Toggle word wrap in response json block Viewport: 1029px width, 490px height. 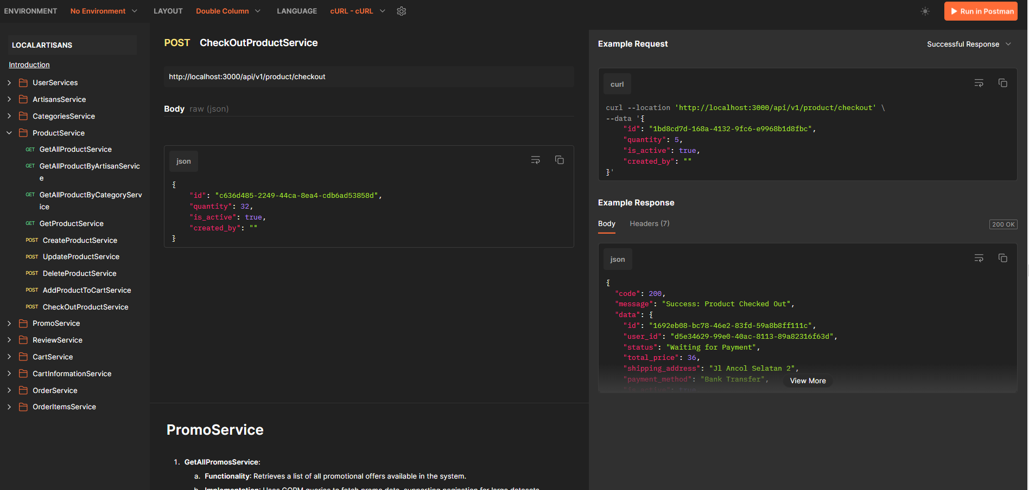(x=979, y=258)
